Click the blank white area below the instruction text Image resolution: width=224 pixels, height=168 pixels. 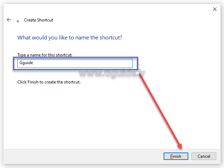[x=88, y=116]
